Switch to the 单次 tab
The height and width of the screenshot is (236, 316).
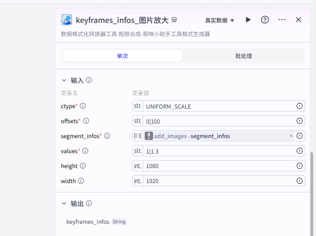click(x=122, y=56)
